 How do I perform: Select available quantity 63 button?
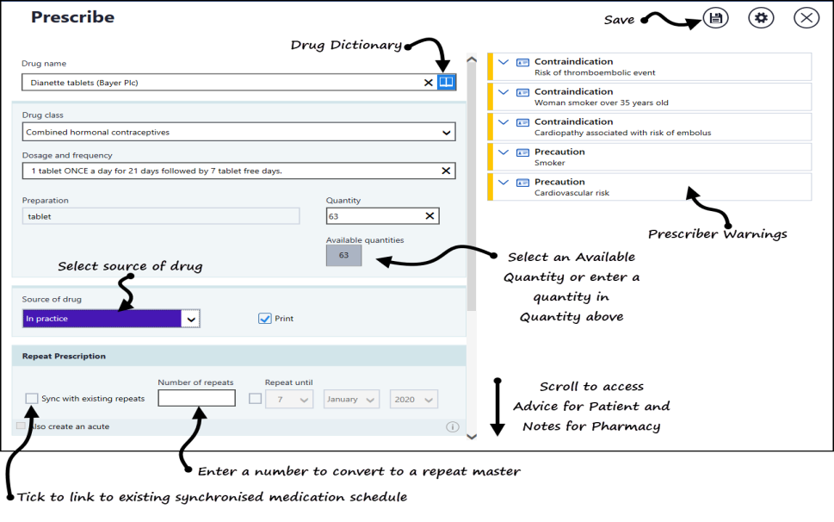pos(343,256)
